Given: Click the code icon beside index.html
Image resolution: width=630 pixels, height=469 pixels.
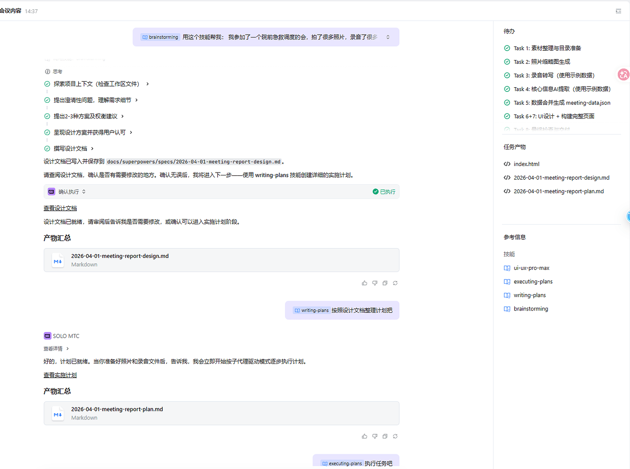Looking at the screenshot, I should pyautogui.click(x=507, y=164).
